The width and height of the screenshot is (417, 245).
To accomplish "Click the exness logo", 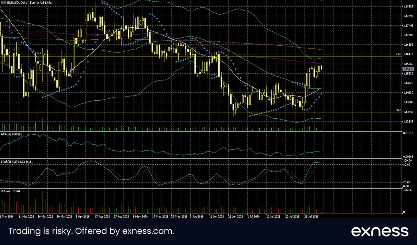I will (380, 231).
